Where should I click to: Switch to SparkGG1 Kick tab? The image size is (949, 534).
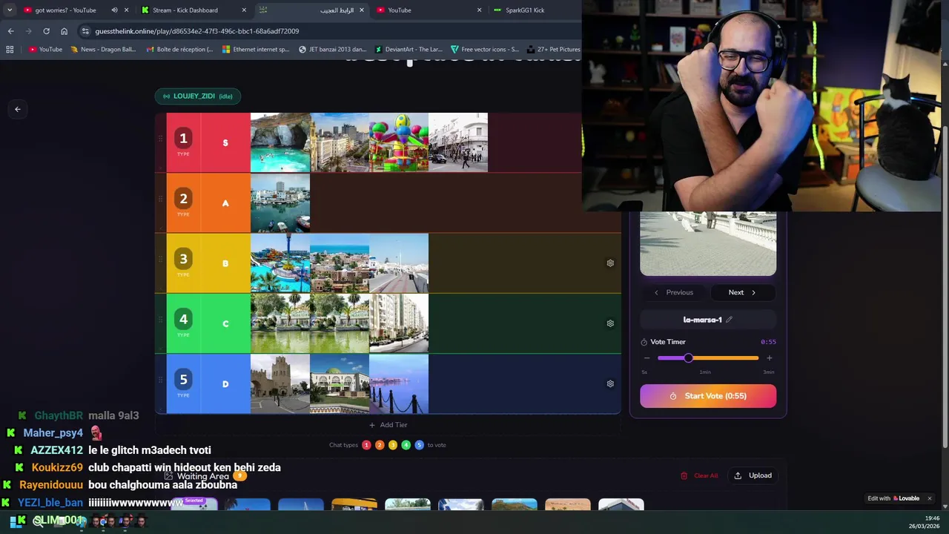click(525, 10)
